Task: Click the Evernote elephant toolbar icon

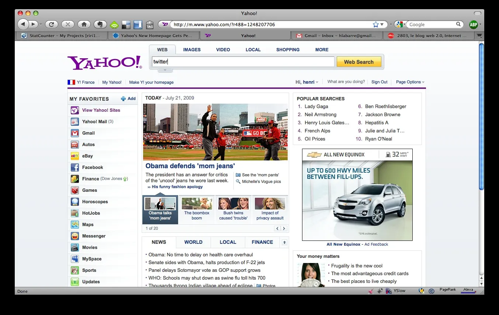Action: [100, 24]
